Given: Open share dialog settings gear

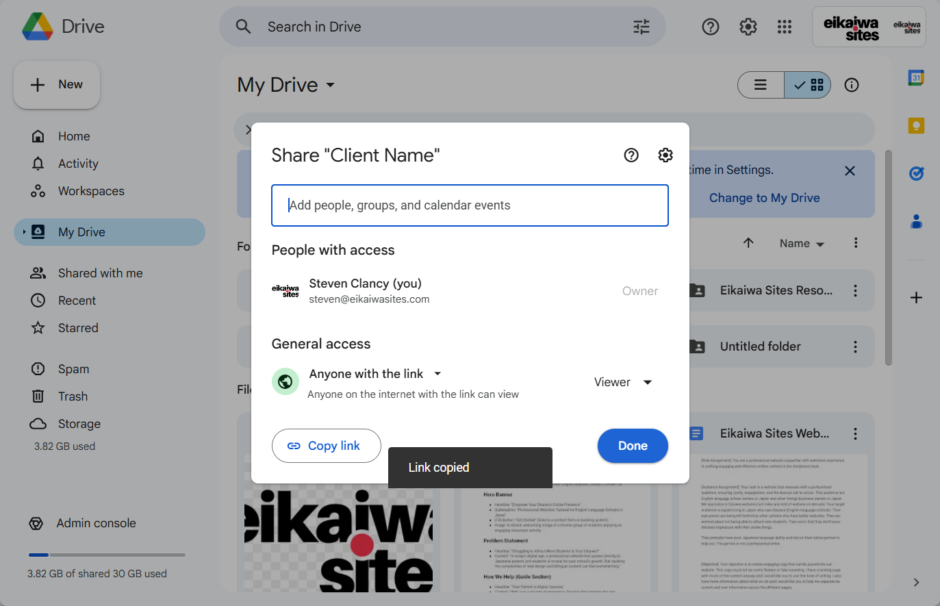Looking at the screenshot, I should pyautogui.click(x=665, y=155).
